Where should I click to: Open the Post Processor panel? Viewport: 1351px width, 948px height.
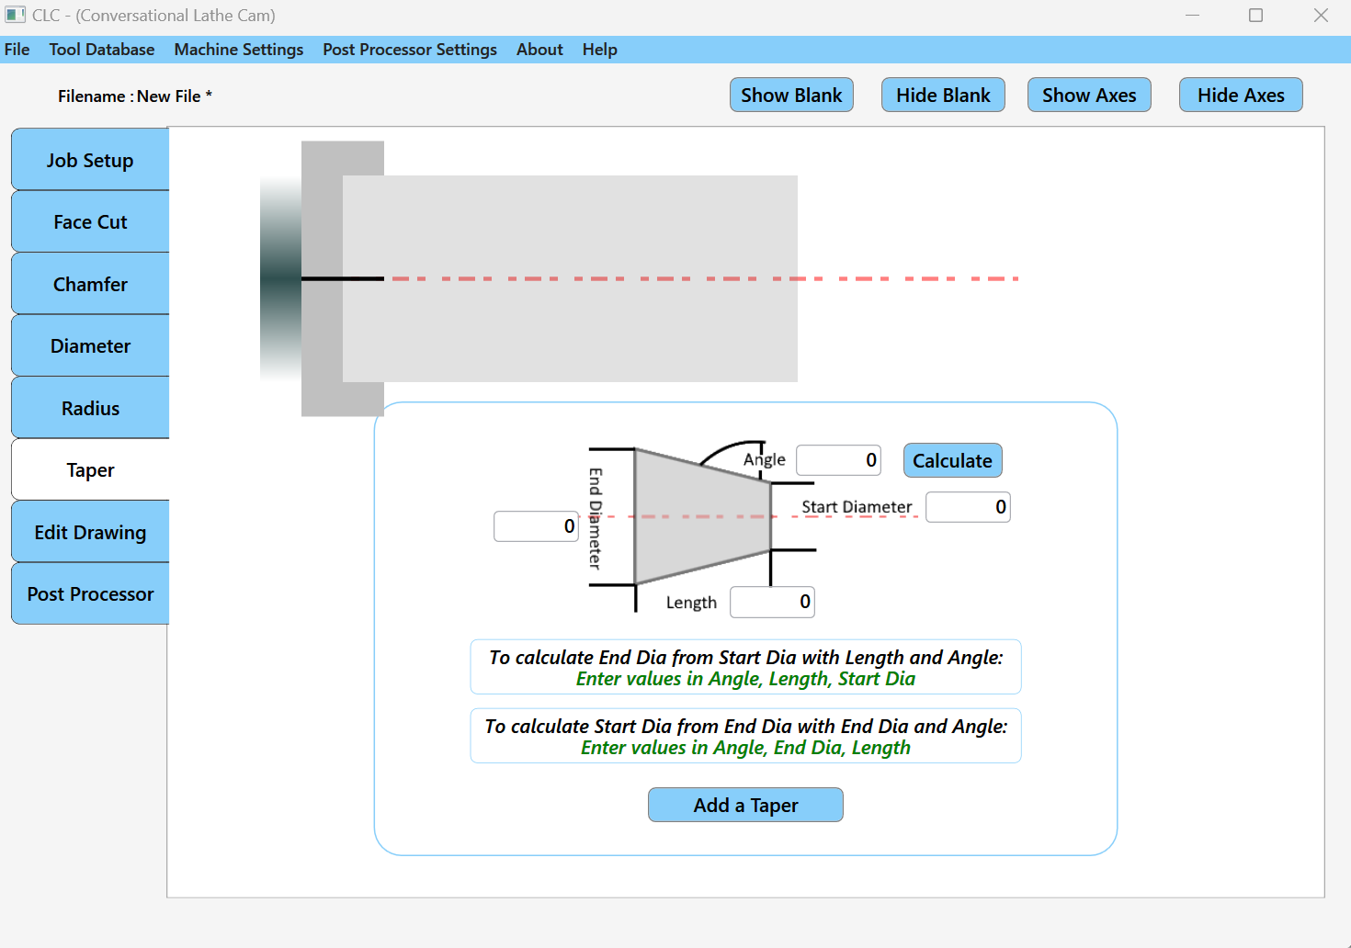89,593
